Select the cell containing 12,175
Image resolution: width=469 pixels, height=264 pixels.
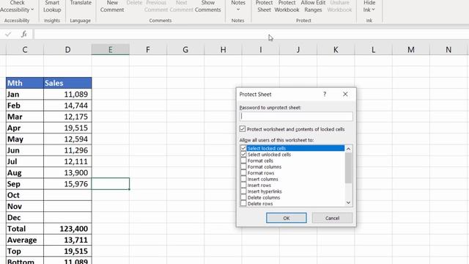(67, 117)
